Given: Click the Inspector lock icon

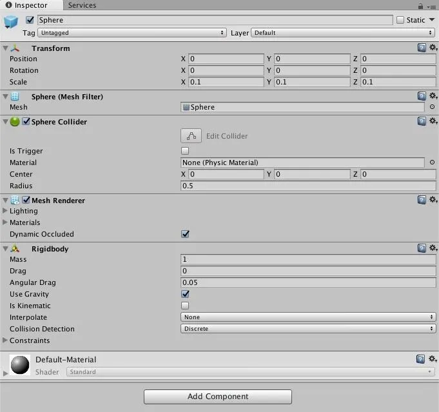Looking at the screenshot, I should pyautogui.click(x=420, y=6).
